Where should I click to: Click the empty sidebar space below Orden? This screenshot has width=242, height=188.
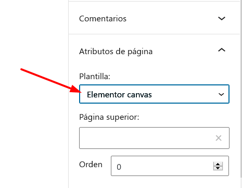coord(154,182)
